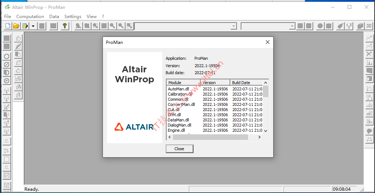Click the Ready. status bar text
The height and width of the screenshot is (193, 375).
point(31,189)
